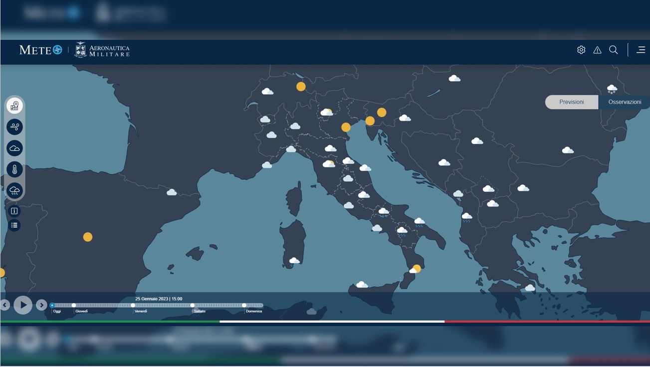The width and height of the screenshot is (650, 367).
Task: Switch to Osservazioni view
Action: (x=625, y=102)
